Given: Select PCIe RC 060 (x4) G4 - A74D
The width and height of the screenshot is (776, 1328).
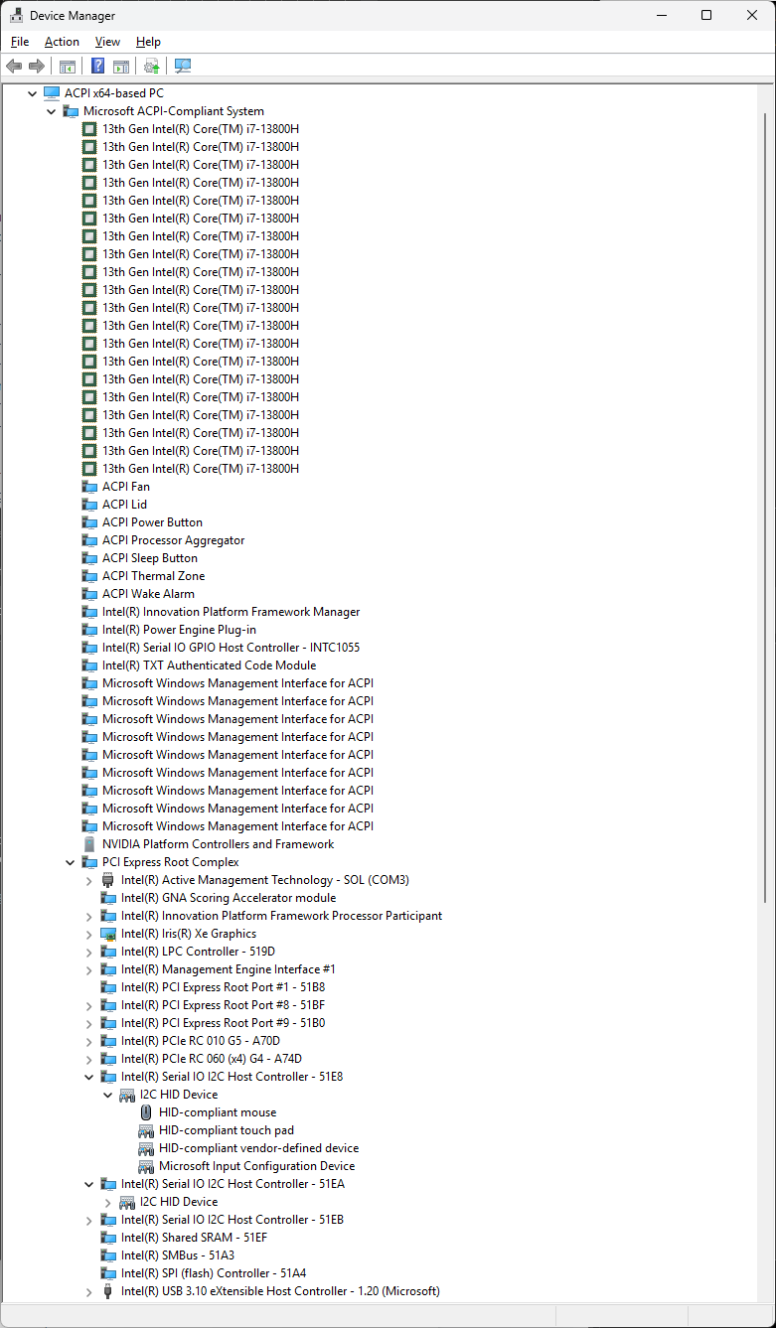Looking at the screenshot, I should click(212, 1059).
